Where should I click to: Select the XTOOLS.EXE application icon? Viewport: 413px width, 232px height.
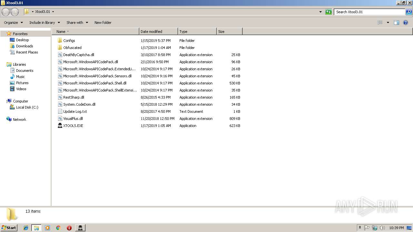coord(60,126)
